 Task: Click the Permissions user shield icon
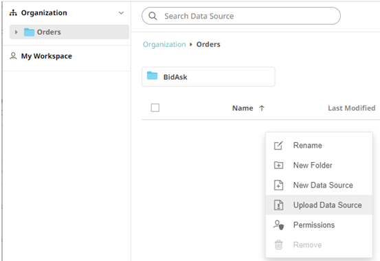pyautogui.click(x=278, y=225)
